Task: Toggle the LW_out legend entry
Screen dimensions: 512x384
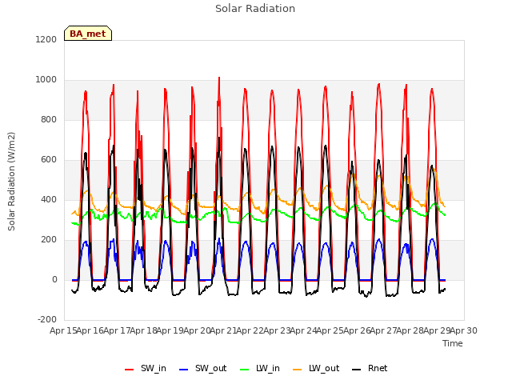Action: click(x=316, y=368)
